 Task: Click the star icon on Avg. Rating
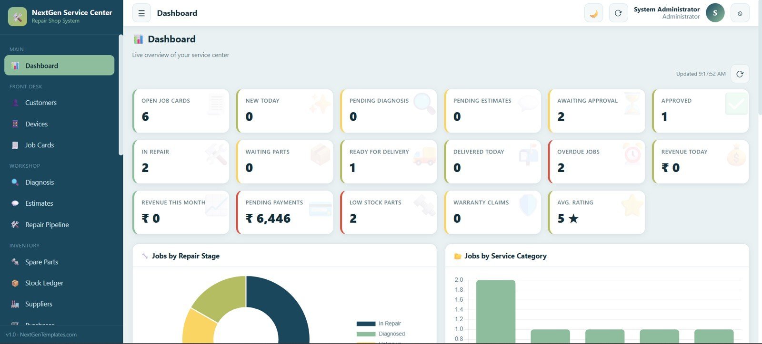pos(632,205)
